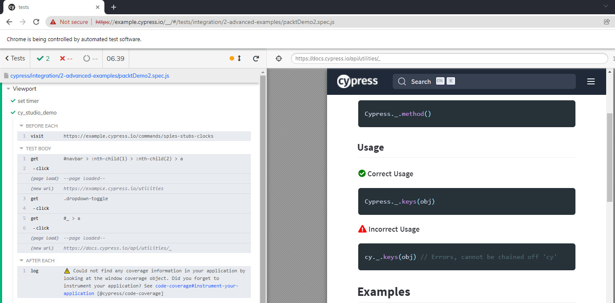The image size is (615, 303).
Task: Open a new browser tab
Action: (114, 7)
